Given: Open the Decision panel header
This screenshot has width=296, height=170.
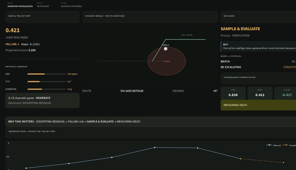Looking at the screenshot, I should click(x=258, y=17).
